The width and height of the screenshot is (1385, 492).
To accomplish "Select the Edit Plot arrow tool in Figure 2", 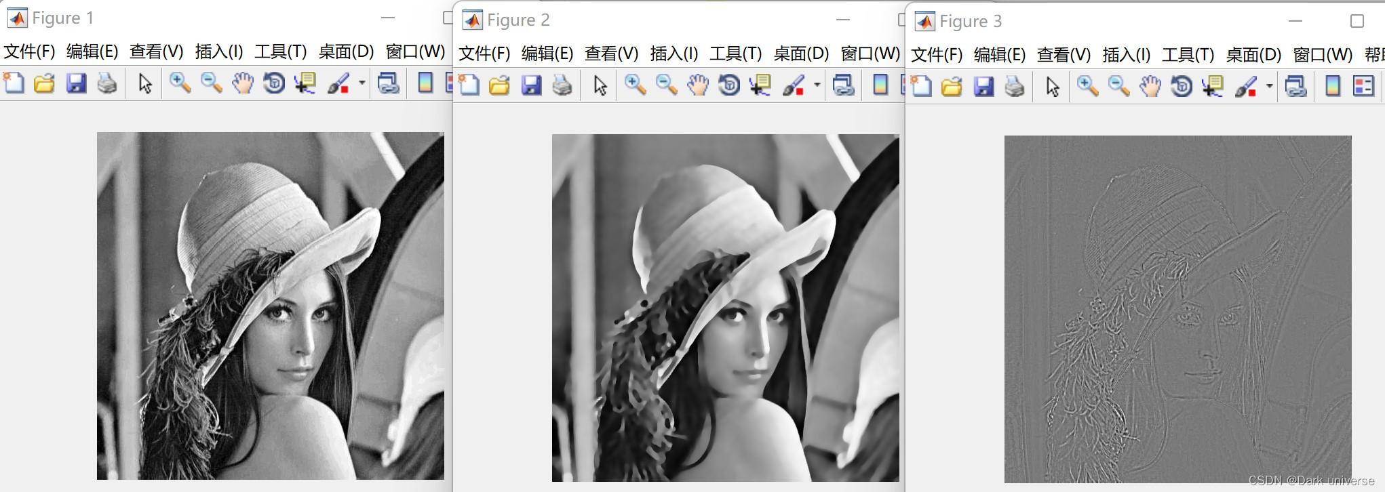I will click(600, 85).
